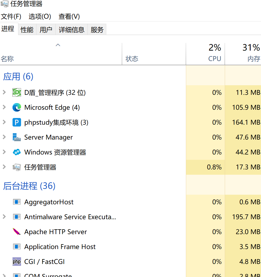Open the 文件(F) menu
The height and width of the screenshot is (277, 261).
coord(11,17)
